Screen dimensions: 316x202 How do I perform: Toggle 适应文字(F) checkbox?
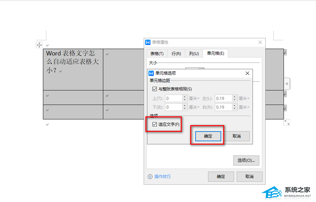coord(155,124)
